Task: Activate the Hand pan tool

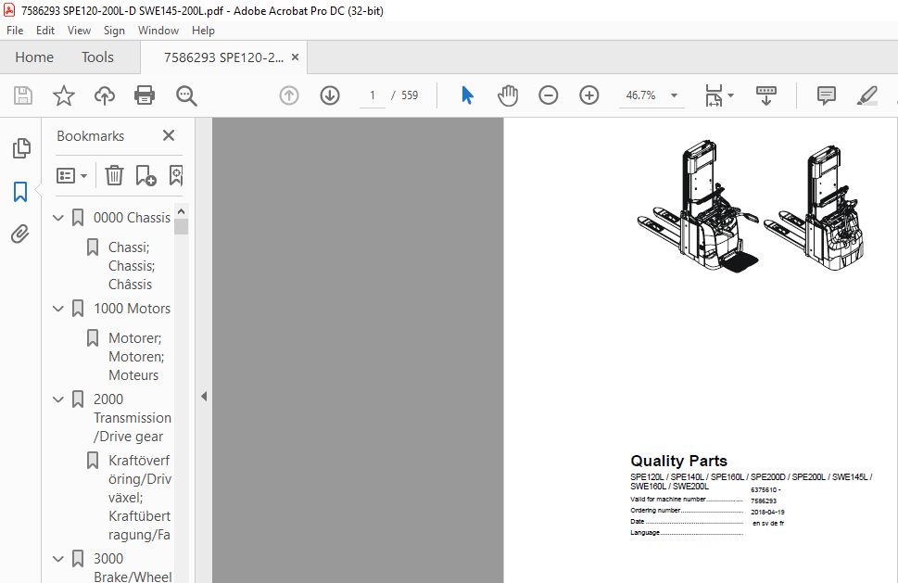Action: point(508,95)
